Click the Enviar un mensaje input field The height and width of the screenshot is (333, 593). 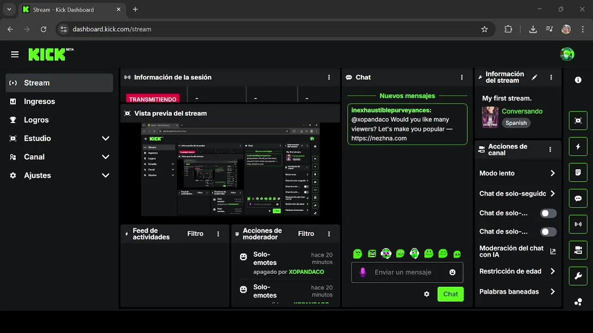coord(407,272)
